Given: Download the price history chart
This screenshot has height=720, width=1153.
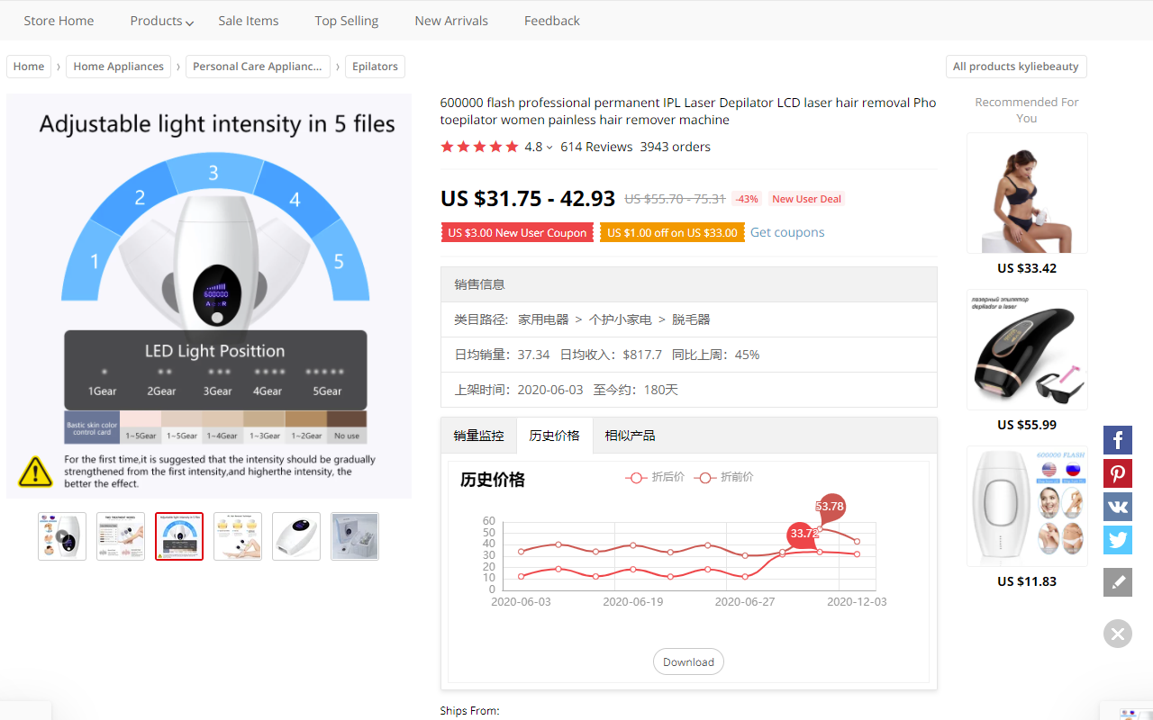Looking at the screenshot, I should [x=688, y=661].
